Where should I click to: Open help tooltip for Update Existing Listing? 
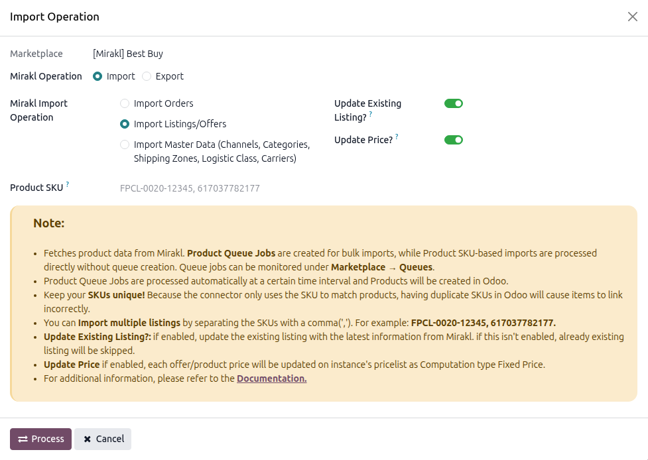point(371,114)
